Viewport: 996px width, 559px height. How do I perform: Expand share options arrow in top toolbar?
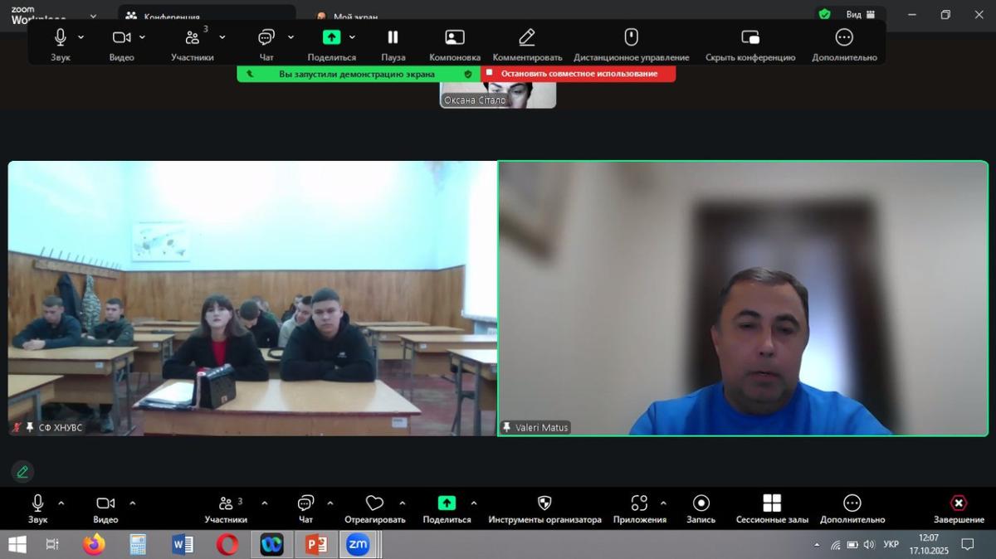click(x=352, y=37)
